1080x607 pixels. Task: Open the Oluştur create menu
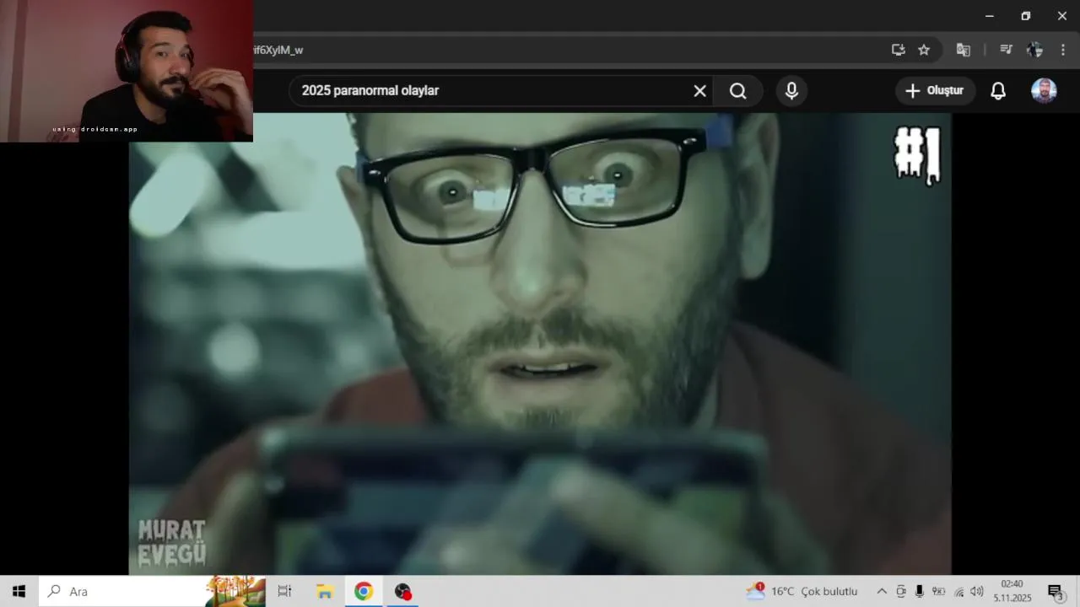click(935, 91)
